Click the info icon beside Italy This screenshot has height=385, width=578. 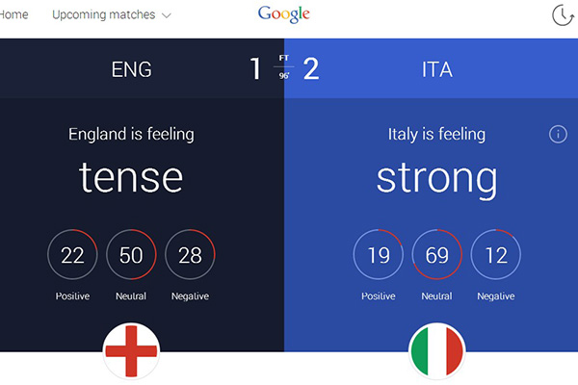tap(558, 135)
